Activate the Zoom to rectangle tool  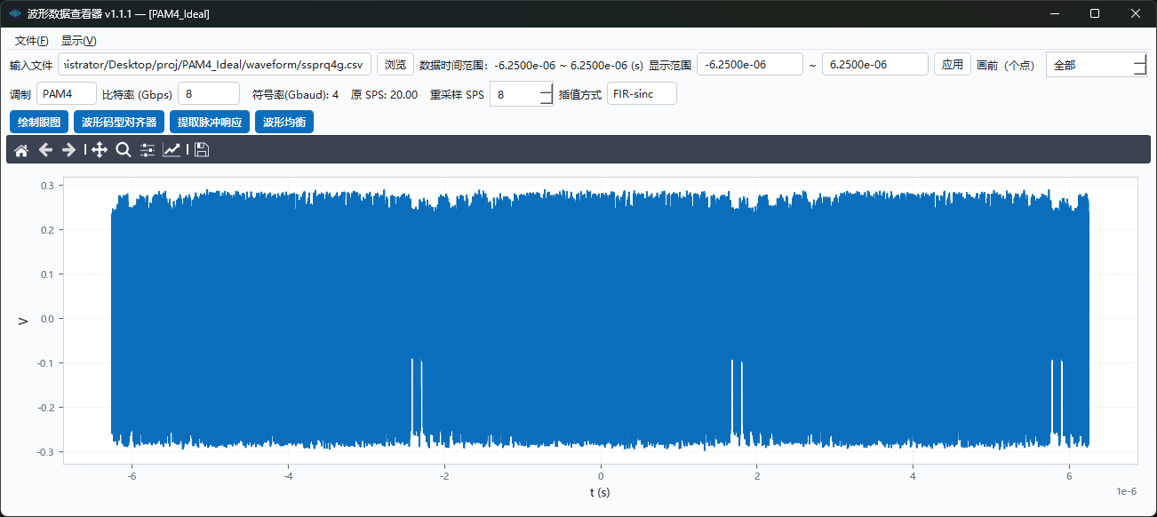[x=124, y=150]
